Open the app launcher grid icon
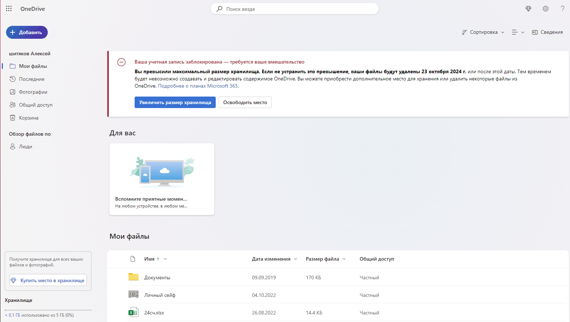The image size is (570, 322). [x=9, y=9]
